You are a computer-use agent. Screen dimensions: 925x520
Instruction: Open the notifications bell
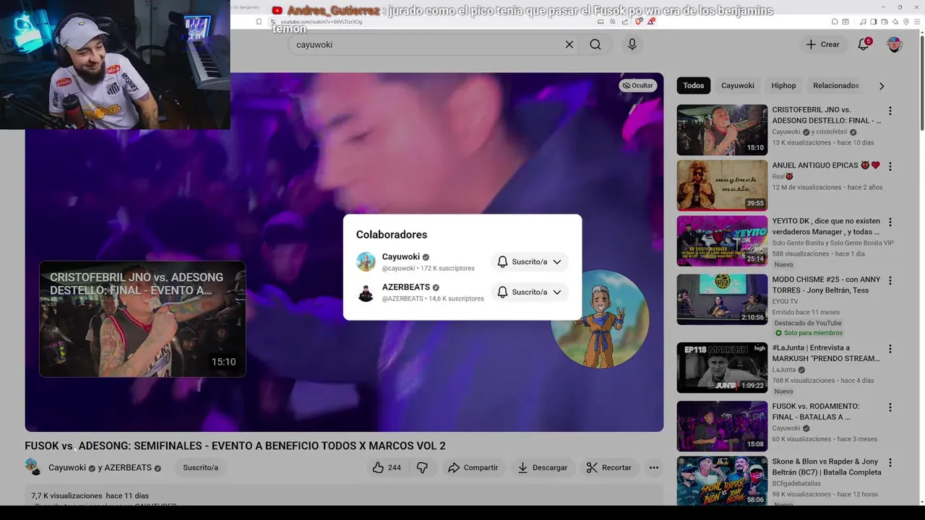point(864,45)
